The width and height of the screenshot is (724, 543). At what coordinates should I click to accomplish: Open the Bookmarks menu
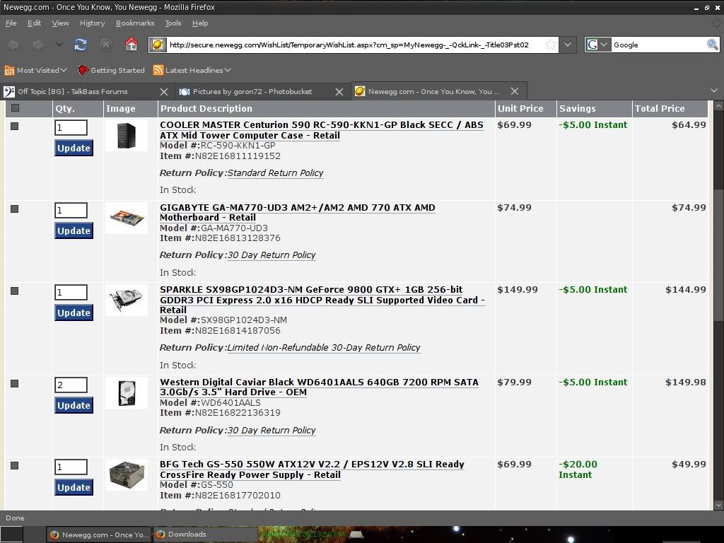click(x=135, y=23)
